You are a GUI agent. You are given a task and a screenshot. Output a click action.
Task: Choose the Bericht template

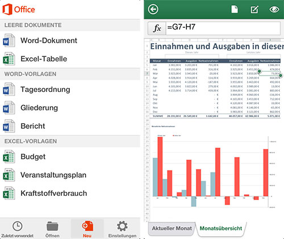coord(70,126)
